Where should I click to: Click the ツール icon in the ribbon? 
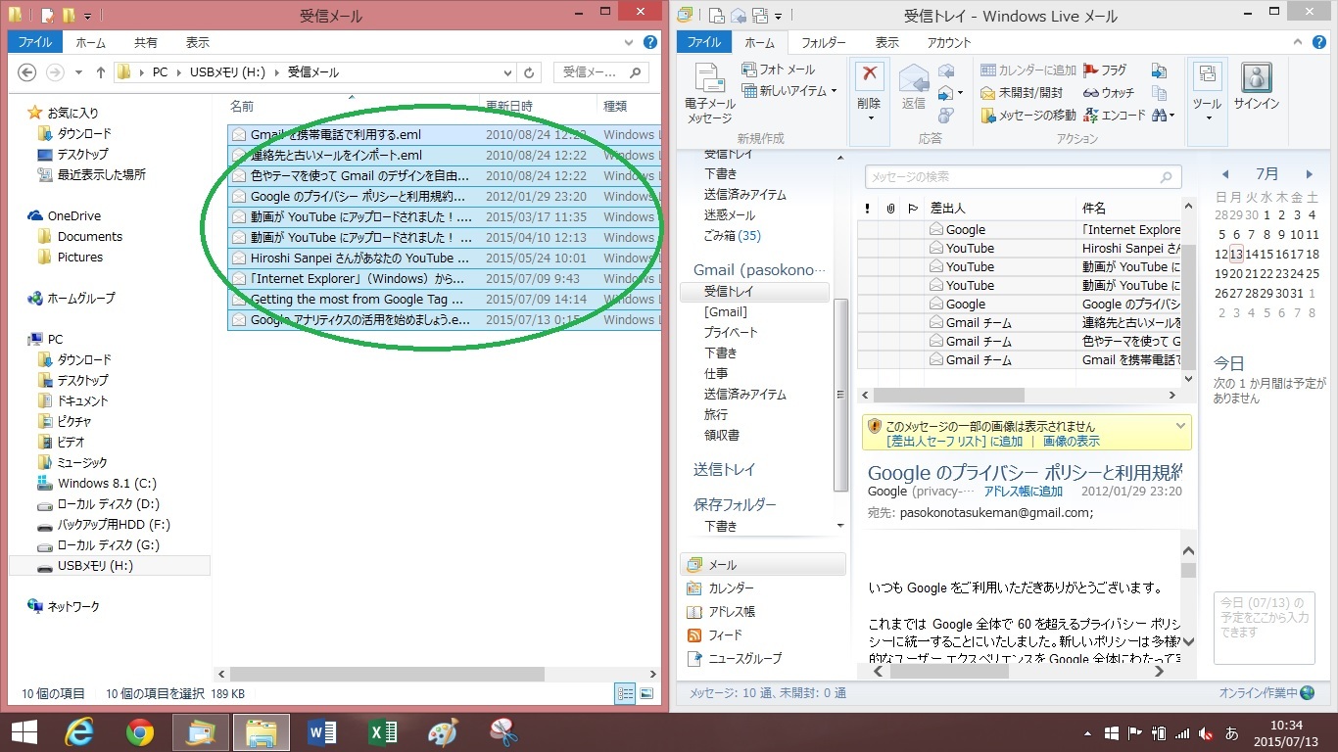tap(1207, 77)
